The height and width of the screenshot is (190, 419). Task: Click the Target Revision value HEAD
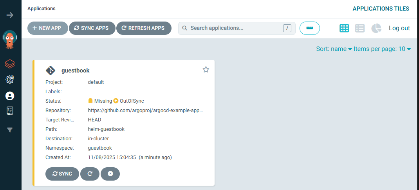pyautogui.click(x=95, y=120)
